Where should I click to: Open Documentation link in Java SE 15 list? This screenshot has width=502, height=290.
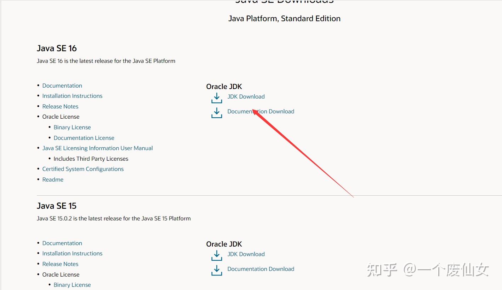point(62,243)
